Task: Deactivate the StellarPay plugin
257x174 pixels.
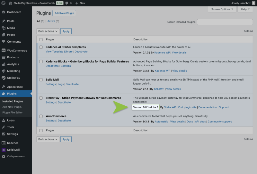Action: tap(64, 103)
